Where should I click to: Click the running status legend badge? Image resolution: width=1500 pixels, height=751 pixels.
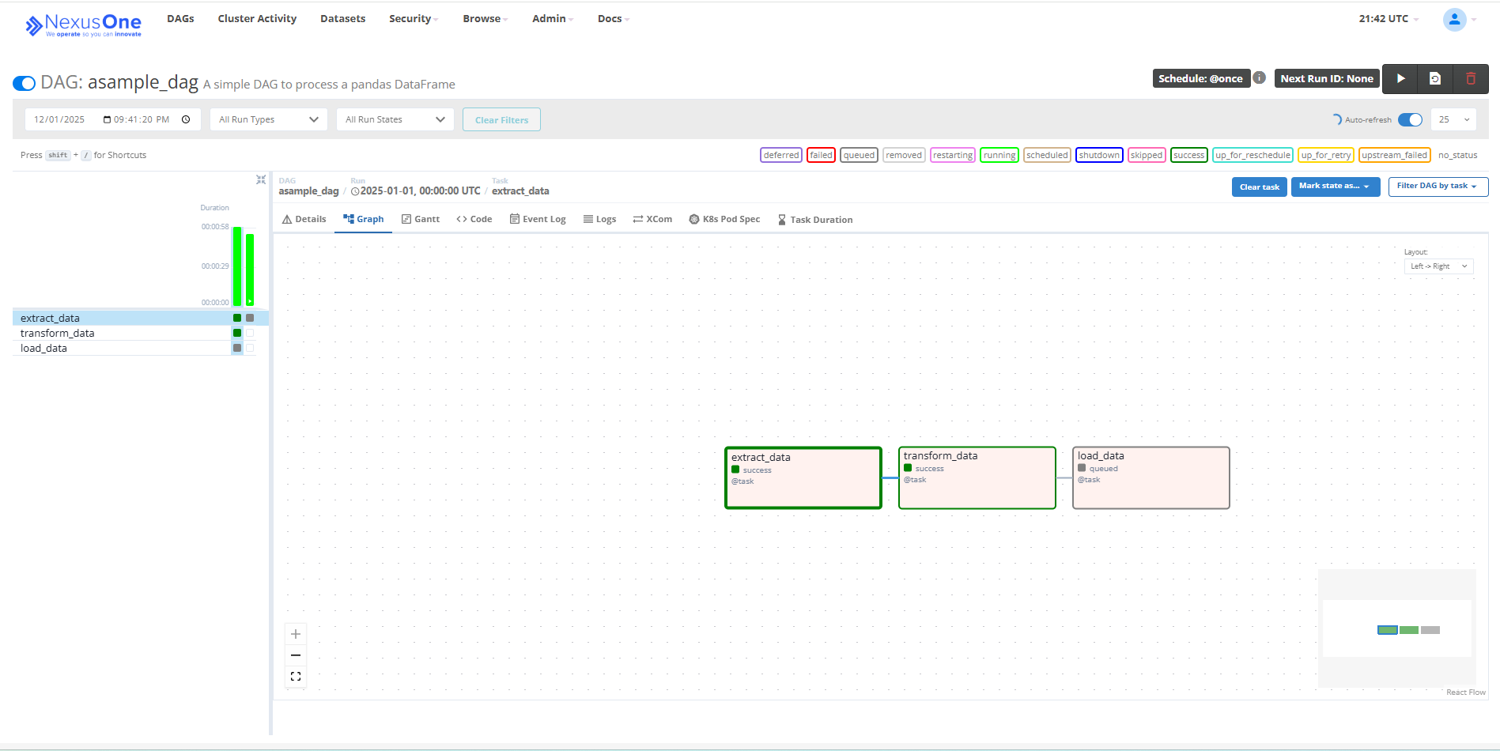[999, 155]
